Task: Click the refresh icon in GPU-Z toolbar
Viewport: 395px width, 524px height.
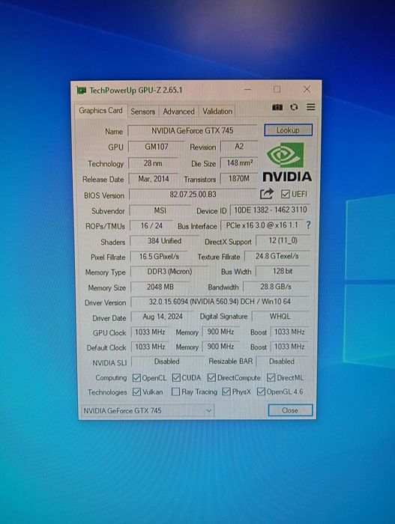Action: 294,107
